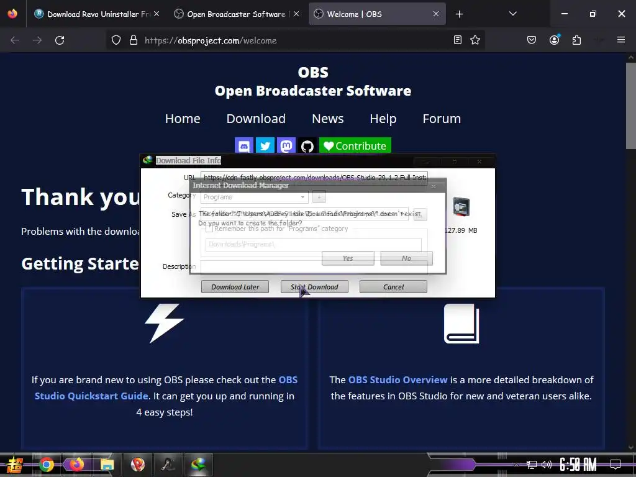636x477 pixels.
Task: Go forward with the Firefox forward arrow
Action: click(x=37, y=40)
